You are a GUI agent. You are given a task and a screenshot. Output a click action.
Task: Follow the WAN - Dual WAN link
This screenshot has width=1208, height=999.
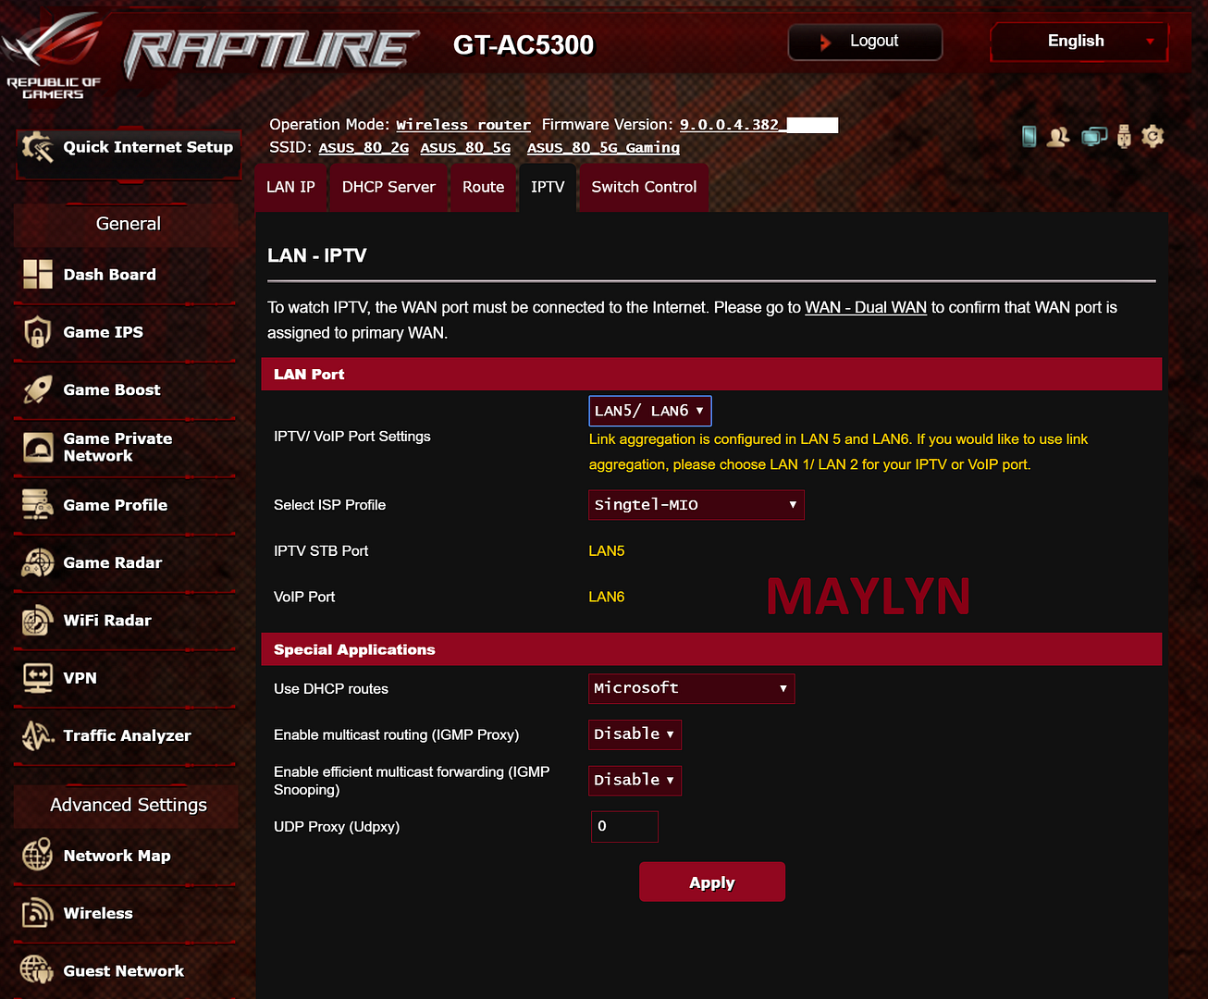865,307
